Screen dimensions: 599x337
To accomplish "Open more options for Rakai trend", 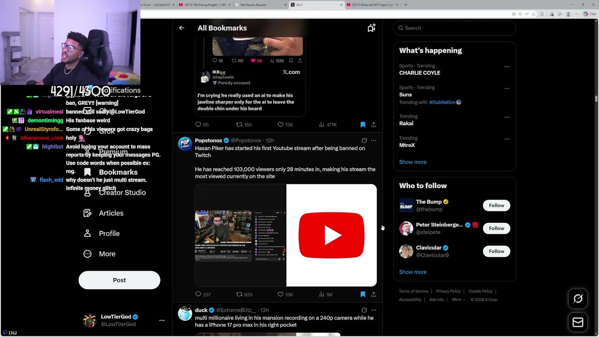I will click(x=507, y=117).
